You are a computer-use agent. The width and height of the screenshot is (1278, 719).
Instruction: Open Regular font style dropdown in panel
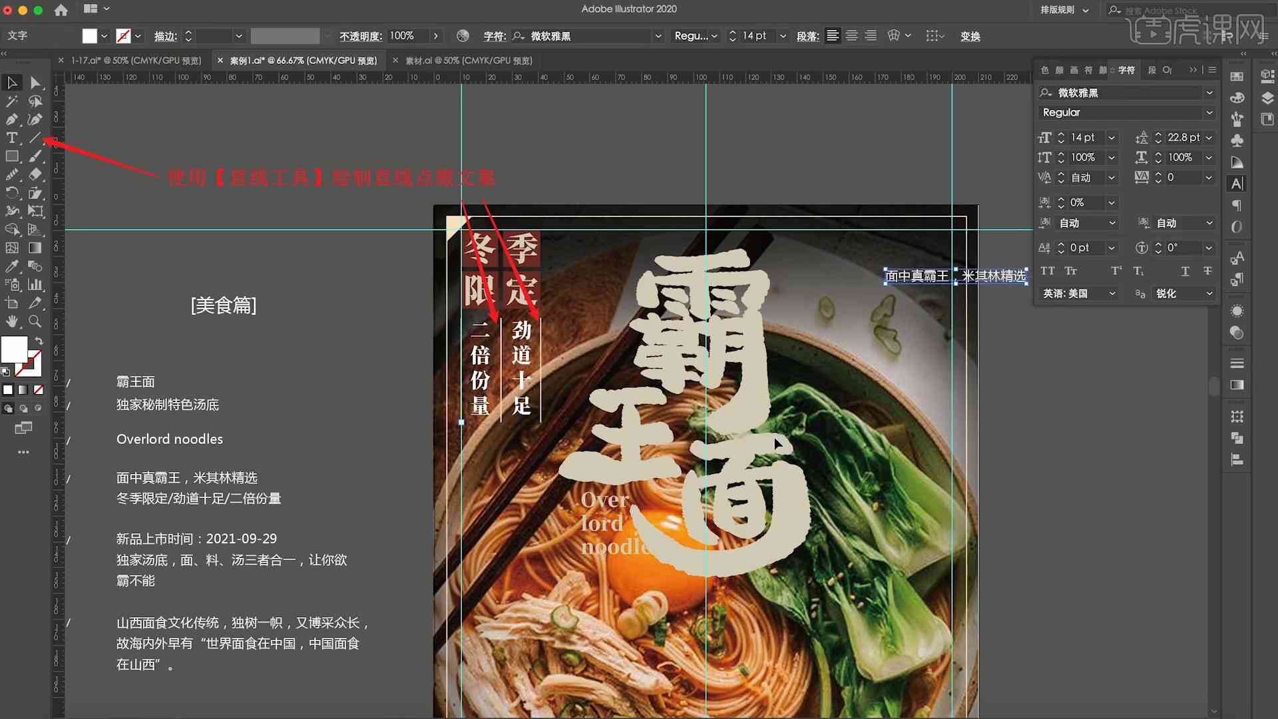point(1209,113)
